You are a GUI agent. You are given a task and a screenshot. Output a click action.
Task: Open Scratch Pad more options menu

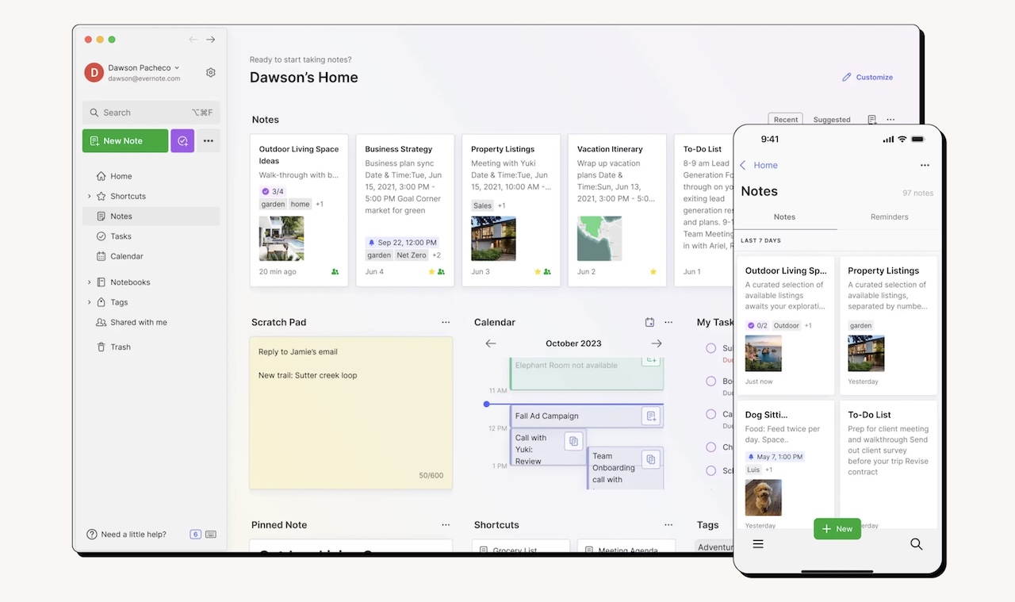point(446,322)
